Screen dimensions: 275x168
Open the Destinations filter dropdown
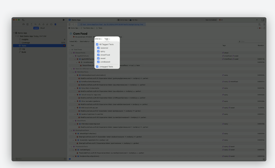tap(85, 42)
